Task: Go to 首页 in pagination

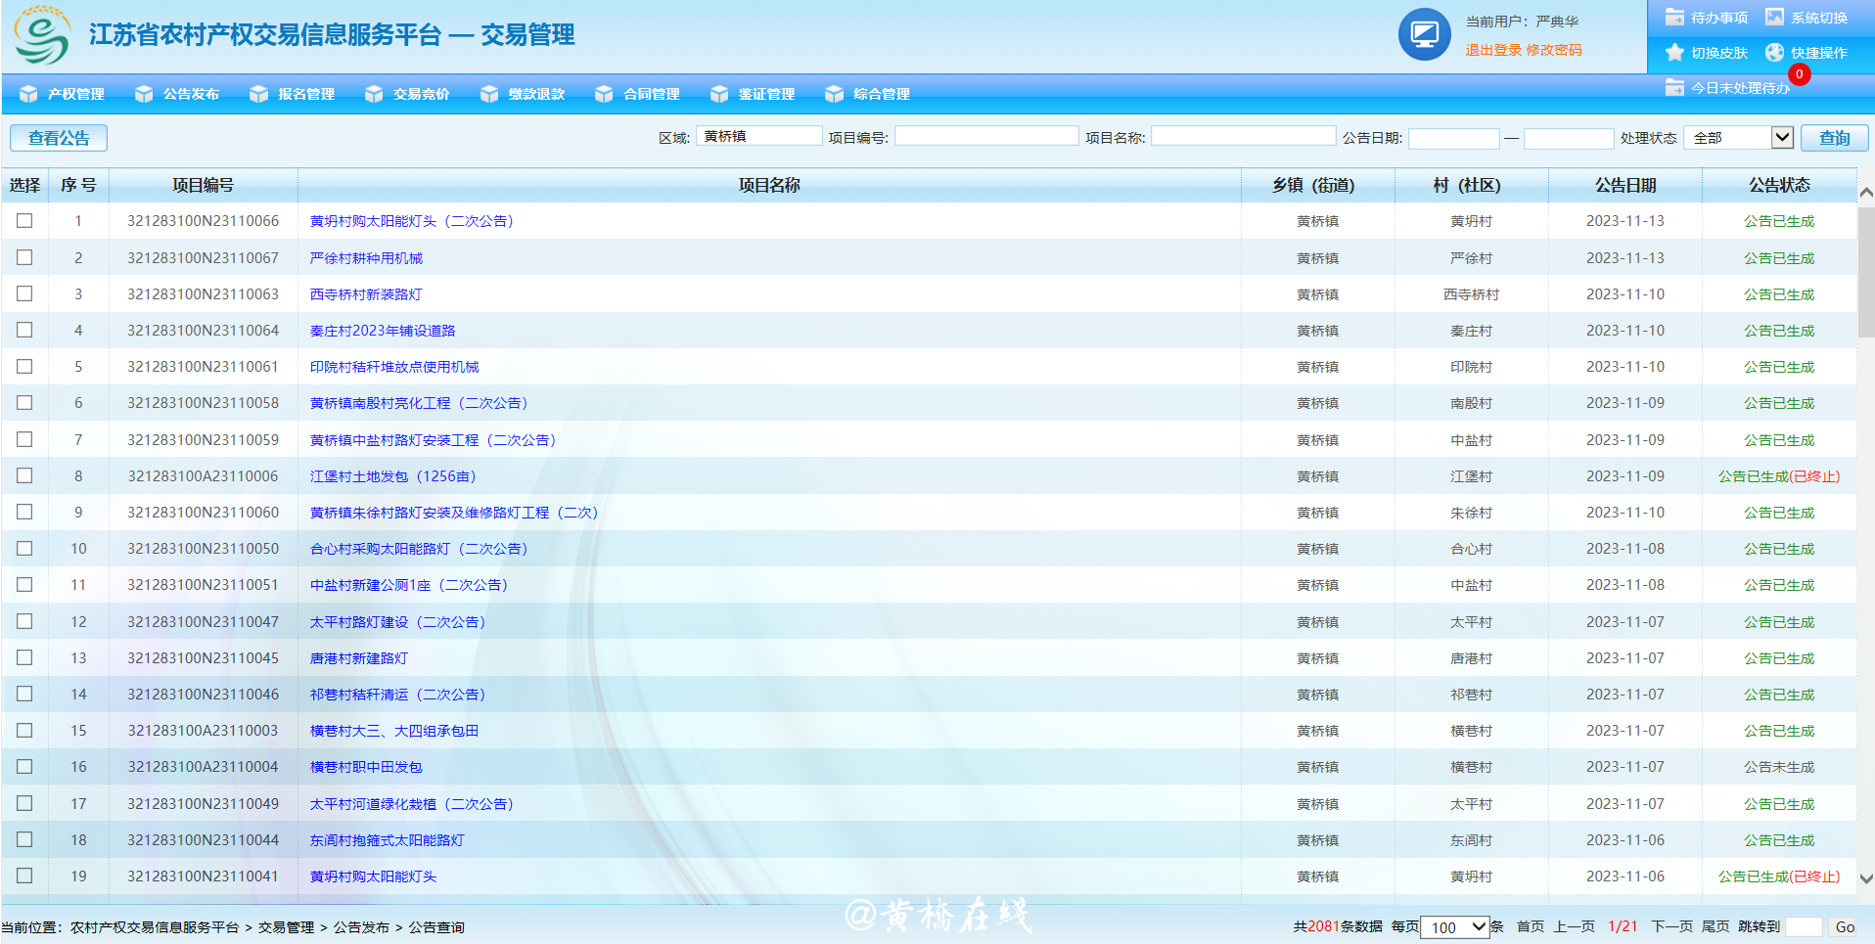Action: pyautogui.click(x=1531, y=926)
